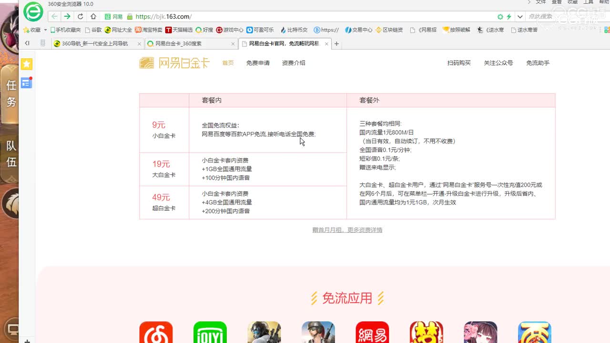The height and width of the screenshot is (343, 610).
Task: Open the 工具 menu
Action: (589, 2)
